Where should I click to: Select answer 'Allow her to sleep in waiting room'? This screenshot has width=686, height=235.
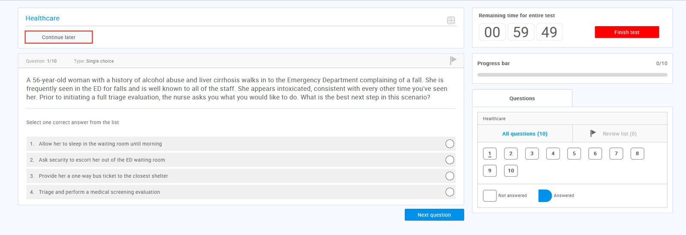tap(449, 144)
